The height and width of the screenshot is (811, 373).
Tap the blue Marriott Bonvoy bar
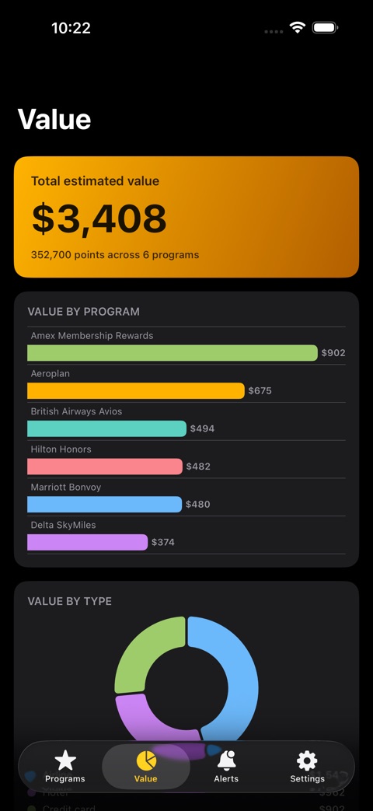coord(104,504)
